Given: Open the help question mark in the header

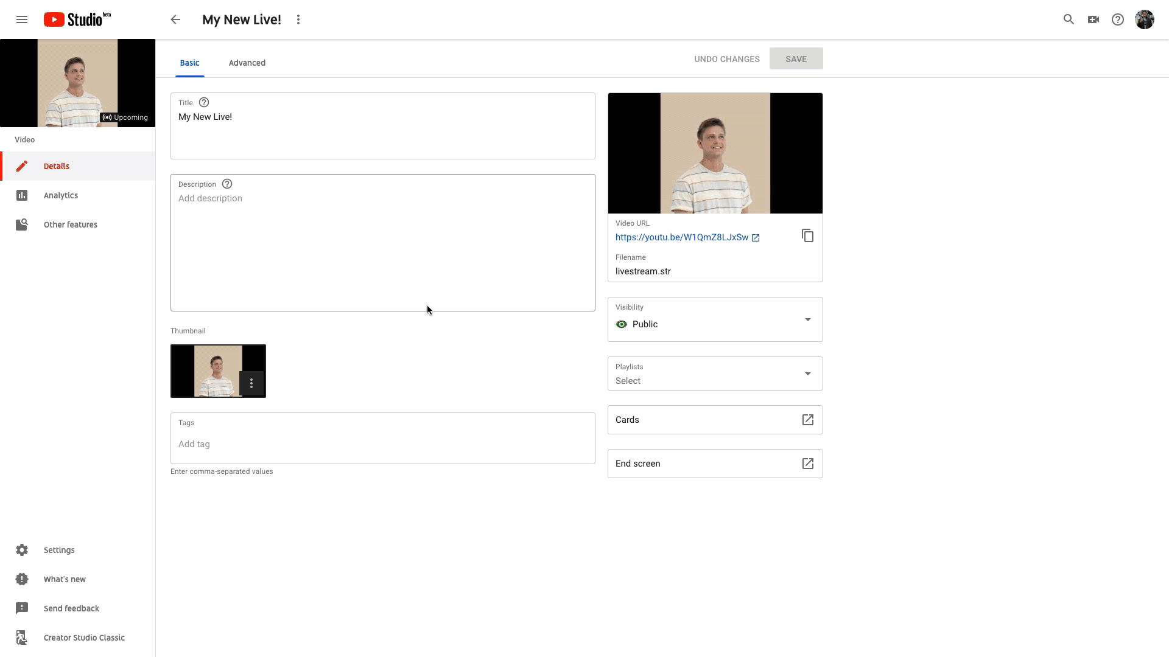Looking at the screenshot, I should (1118, 19).
